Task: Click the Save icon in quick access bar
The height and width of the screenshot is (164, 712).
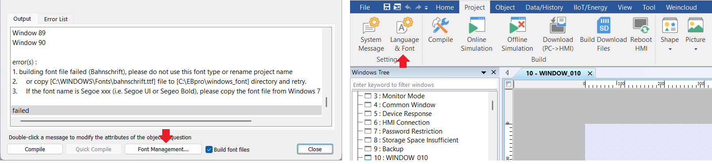Action: (x=387, y=7)
